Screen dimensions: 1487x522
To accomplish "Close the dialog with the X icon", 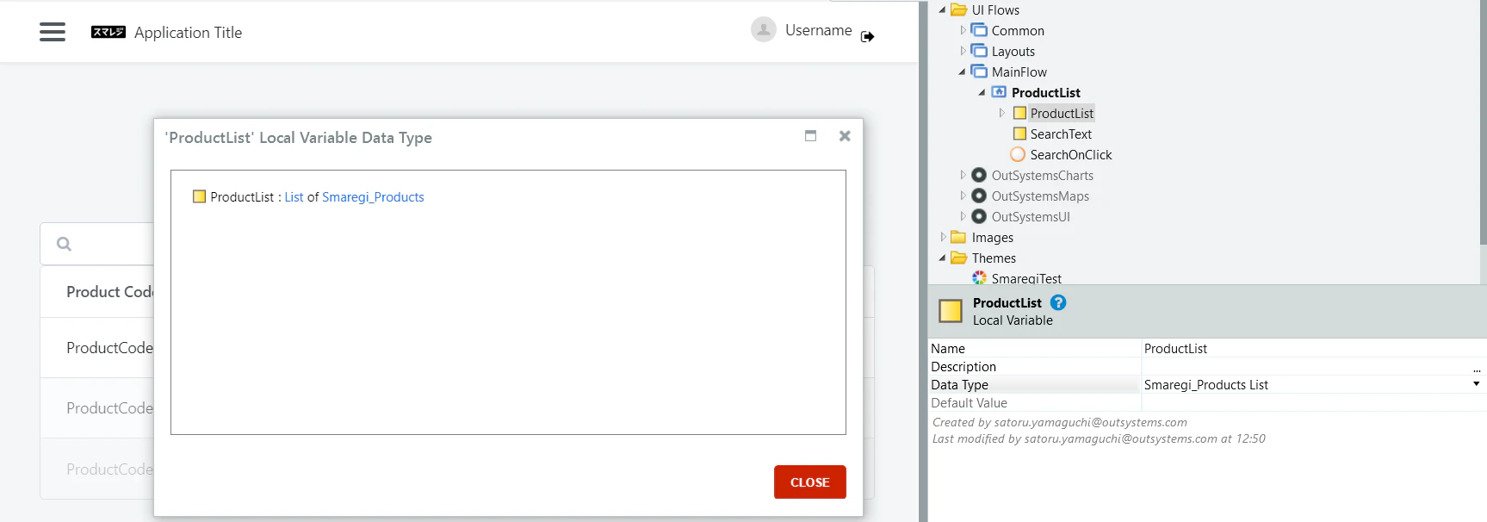I will [845, 136].
